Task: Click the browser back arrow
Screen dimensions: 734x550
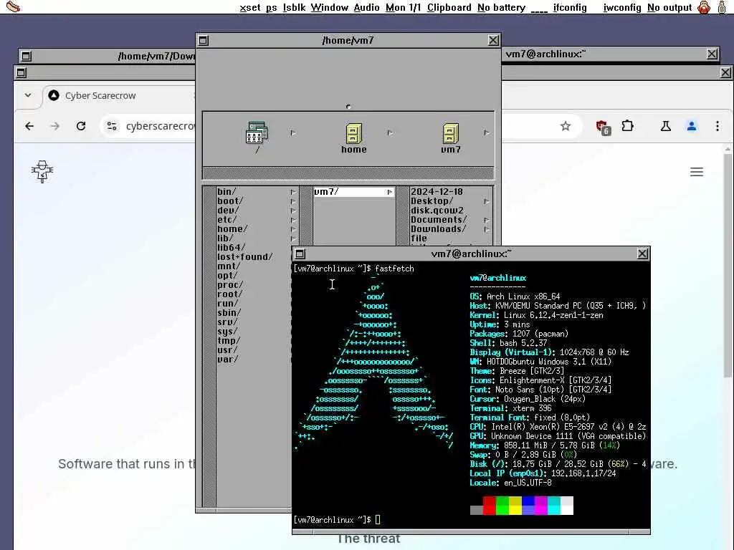Action: point(29,126)
